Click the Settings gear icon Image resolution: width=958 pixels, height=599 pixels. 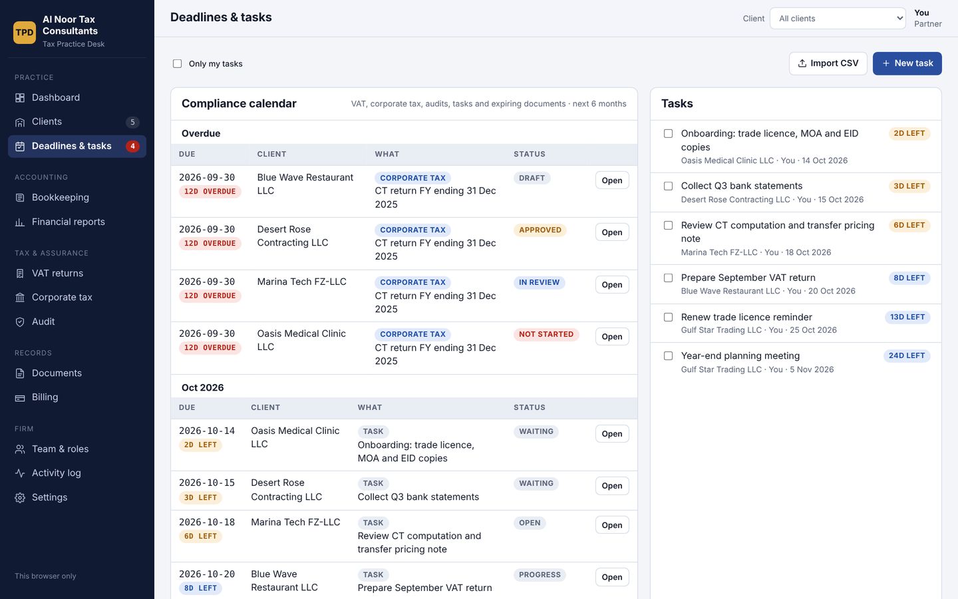[20, 498]
